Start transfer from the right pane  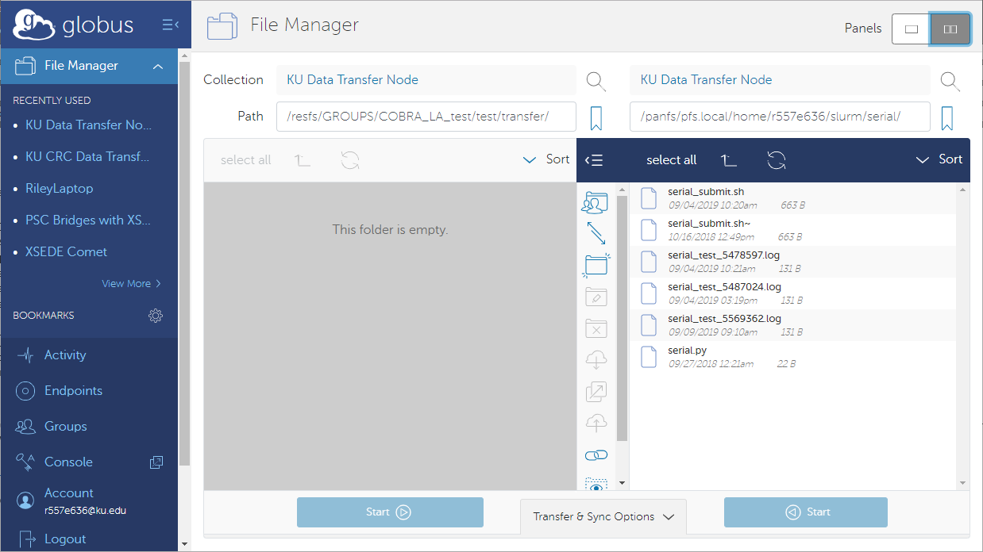[806, 512]
